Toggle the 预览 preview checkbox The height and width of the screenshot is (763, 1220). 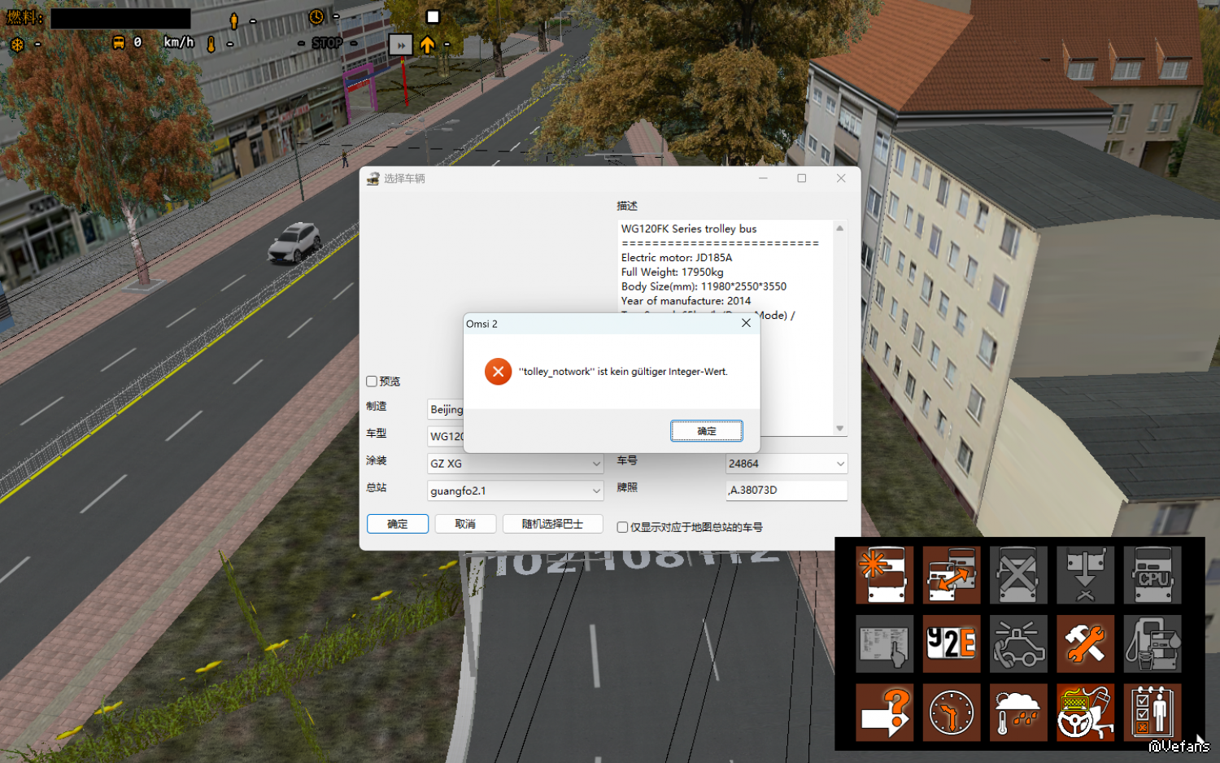tap(372, 381)
